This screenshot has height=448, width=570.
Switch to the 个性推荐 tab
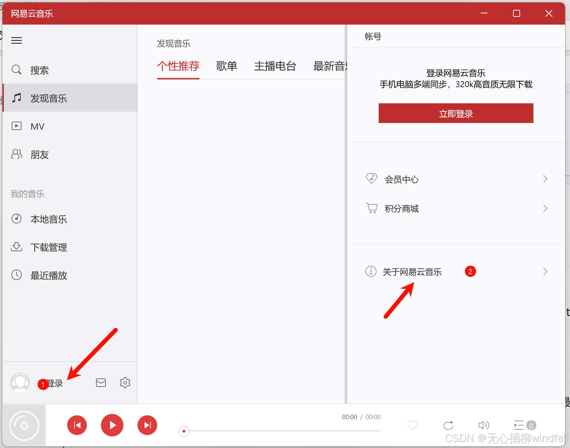click(178, 66)
